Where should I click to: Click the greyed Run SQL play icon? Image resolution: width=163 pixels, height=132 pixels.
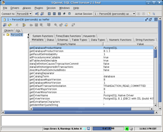coord(139,14)
